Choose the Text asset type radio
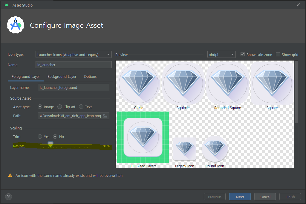 click(x=81, y=107)
